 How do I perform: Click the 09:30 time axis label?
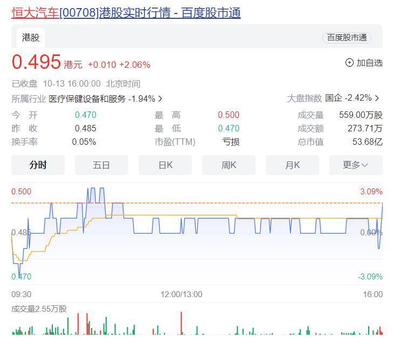(21, 294)
